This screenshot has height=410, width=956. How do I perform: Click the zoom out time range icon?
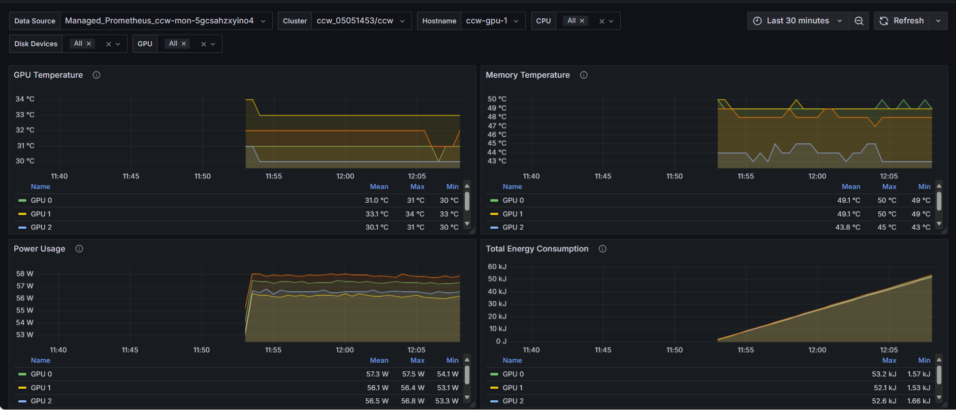859,21
